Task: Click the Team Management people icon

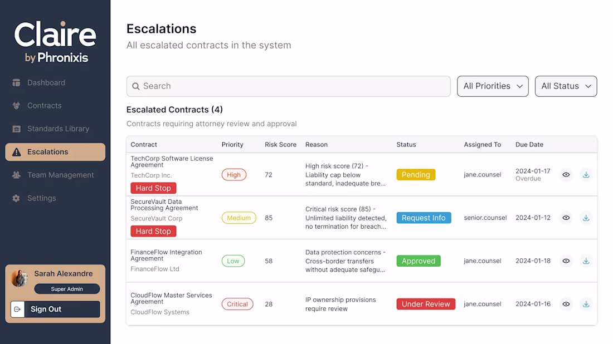Action: pyautogui.click(x=16, y=175)
